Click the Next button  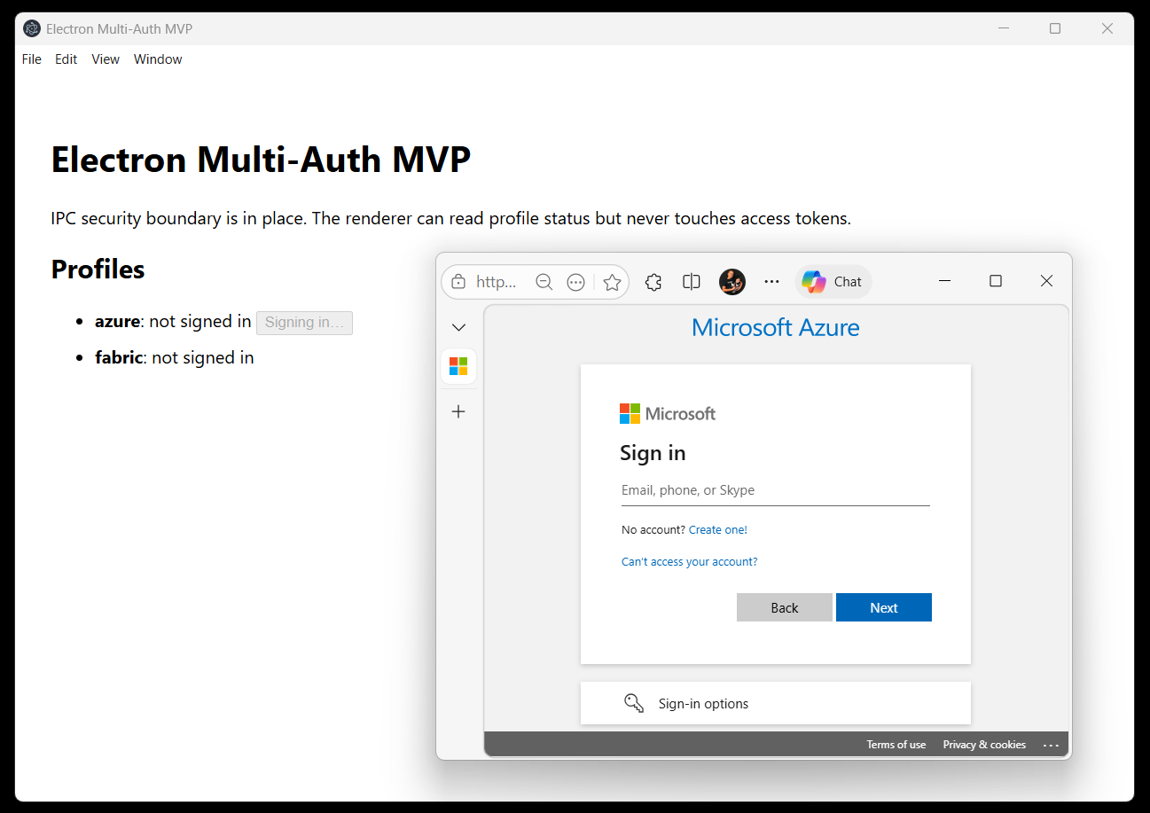[884, 607]
